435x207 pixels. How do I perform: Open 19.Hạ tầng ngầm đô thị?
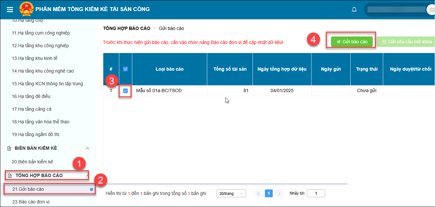[x=36, y=134]
